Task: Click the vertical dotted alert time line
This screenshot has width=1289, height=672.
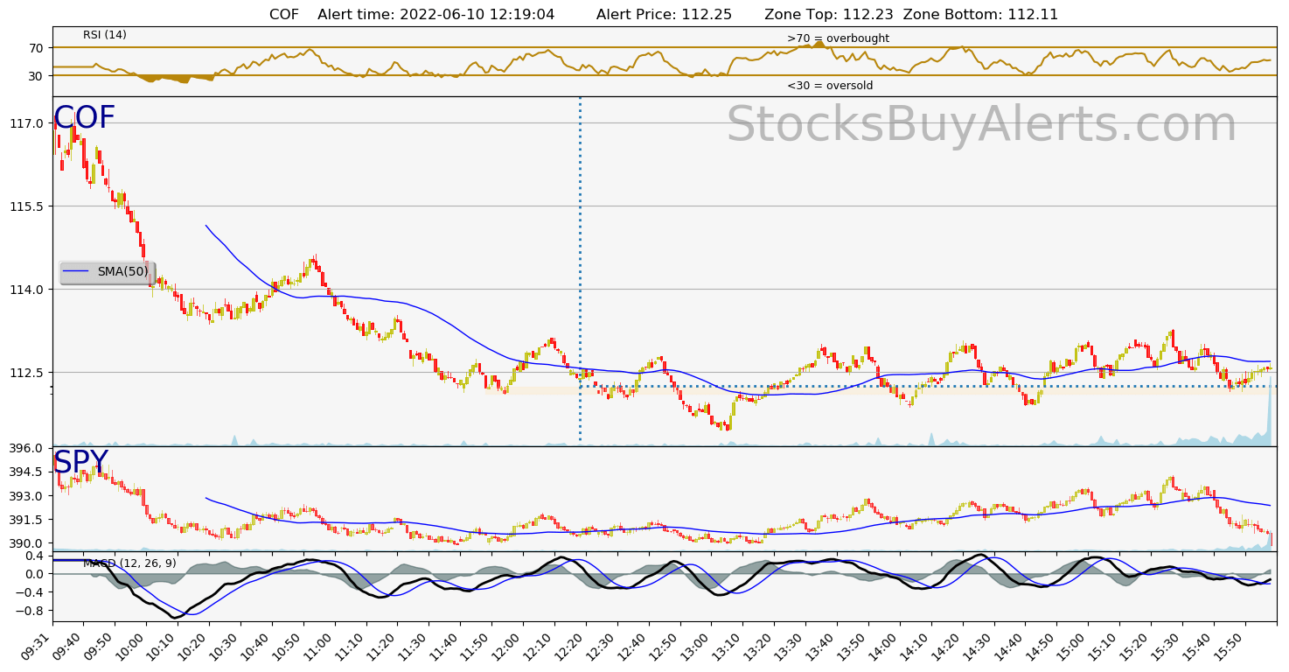Action: (x=580, y=271)
